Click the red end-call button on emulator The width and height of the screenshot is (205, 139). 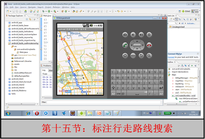pyautogui.click(x=149, y=45)
